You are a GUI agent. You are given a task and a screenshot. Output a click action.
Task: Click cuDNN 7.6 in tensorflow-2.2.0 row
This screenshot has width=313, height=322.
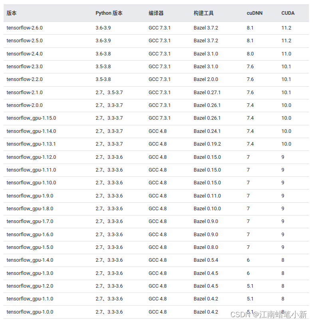pos(250,79)
